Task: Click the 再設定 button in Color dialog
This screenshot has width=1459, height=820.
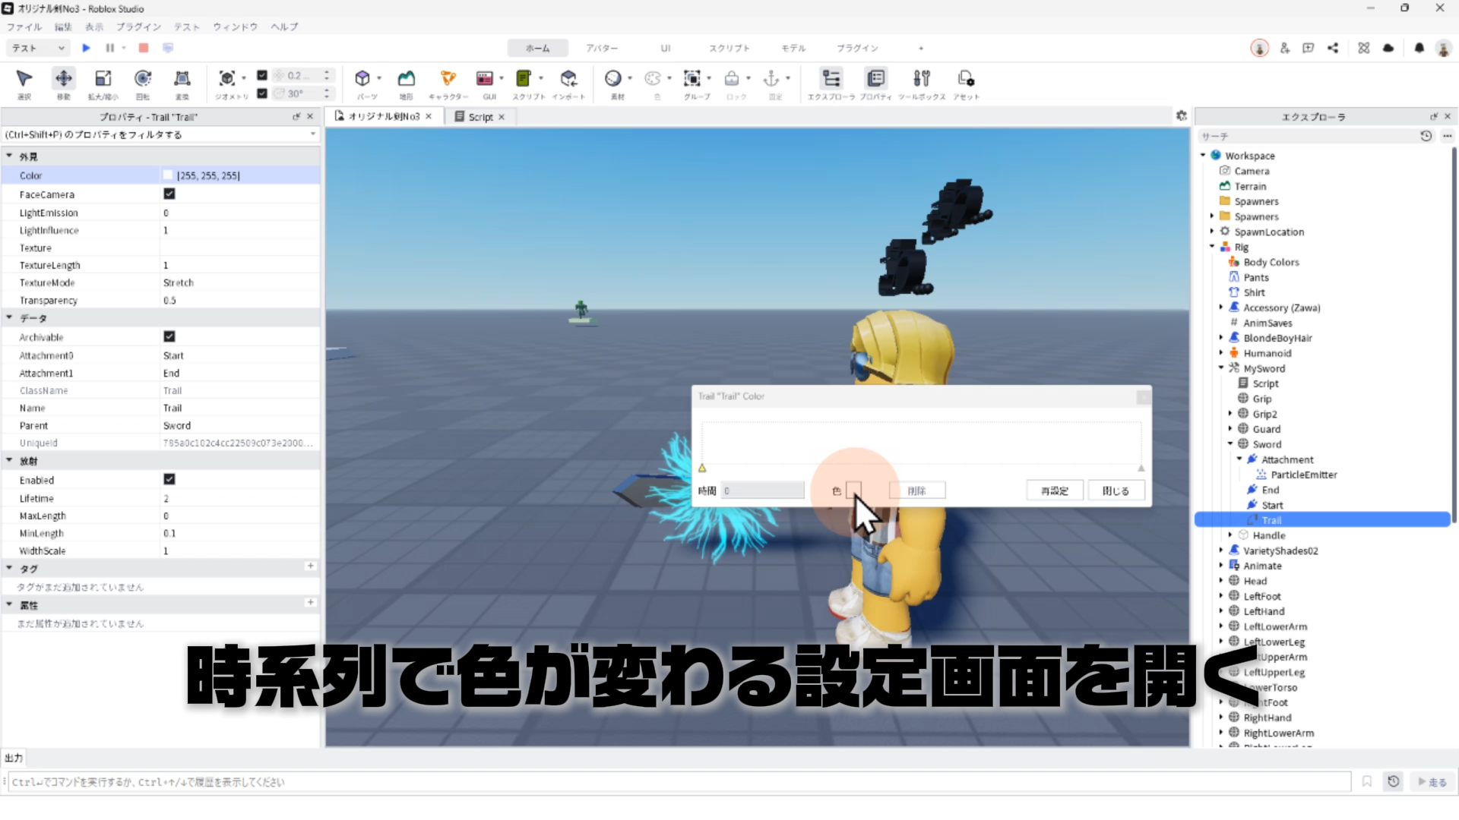Action: (x=1054, y=490)
